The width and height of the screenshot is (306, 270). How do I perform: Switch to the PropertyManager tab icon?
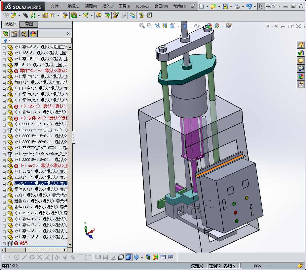click(x=15, y=34)
